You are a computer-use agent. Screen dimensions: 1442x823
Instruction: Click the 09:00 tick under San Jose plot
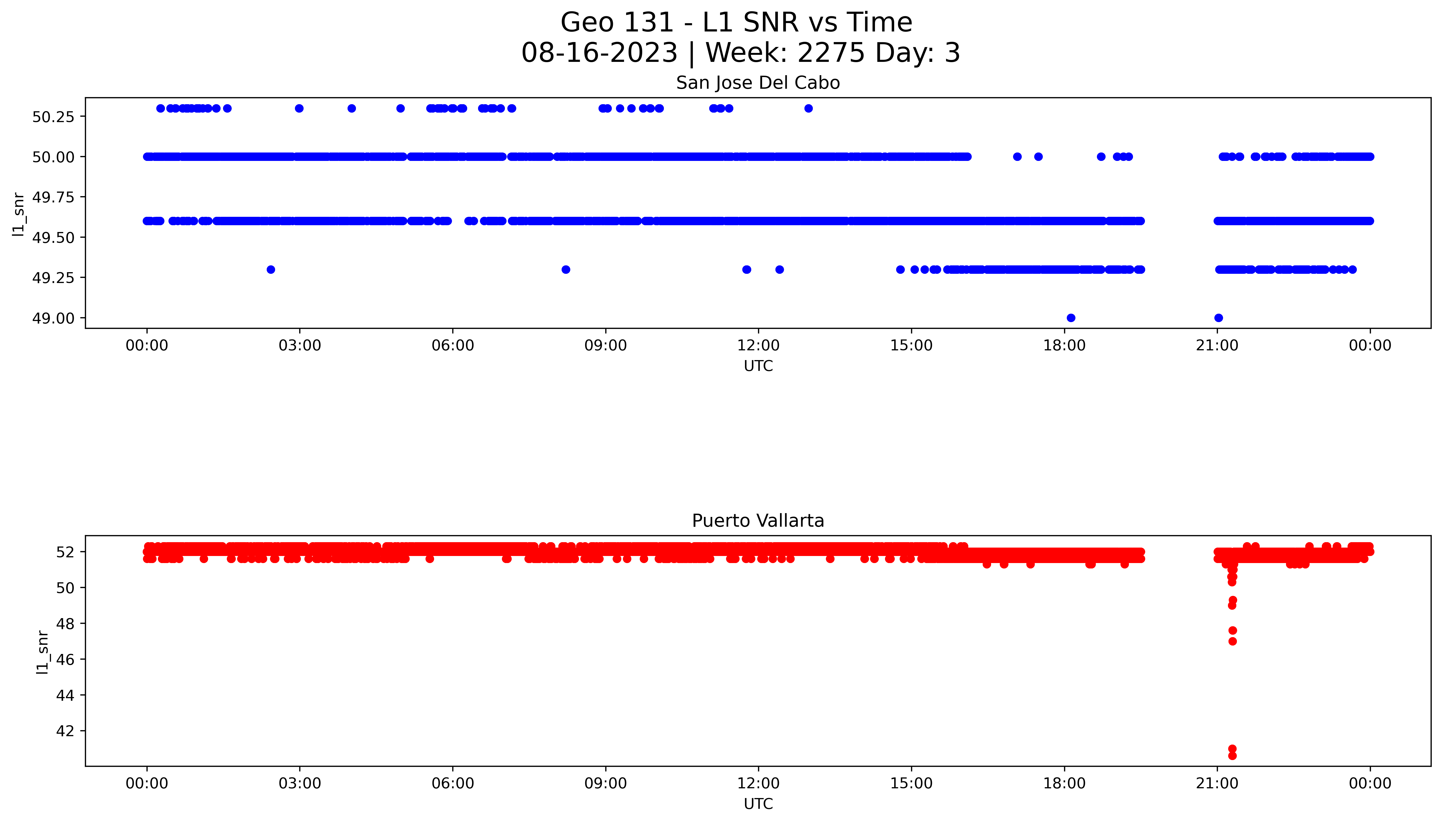(606, 345)
